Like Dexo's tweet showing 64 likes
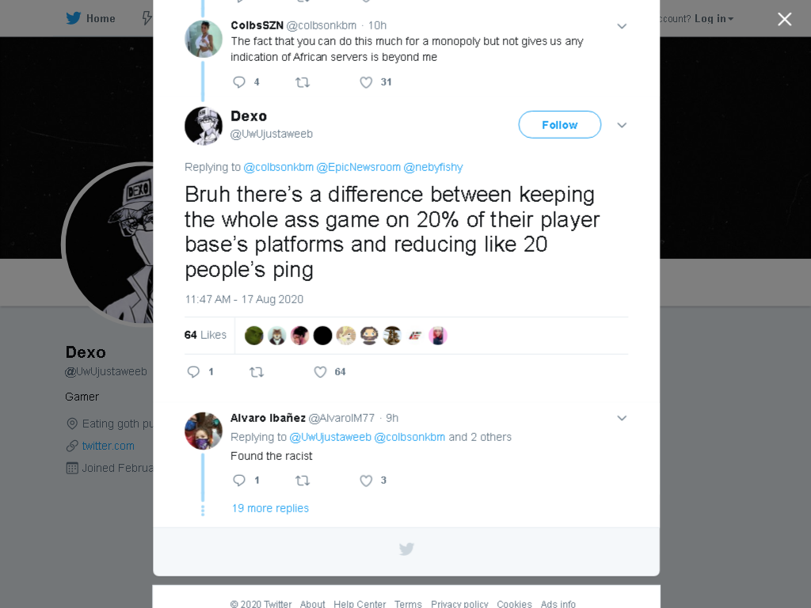Viewport: 811px width, 608px height. [321, 372]
